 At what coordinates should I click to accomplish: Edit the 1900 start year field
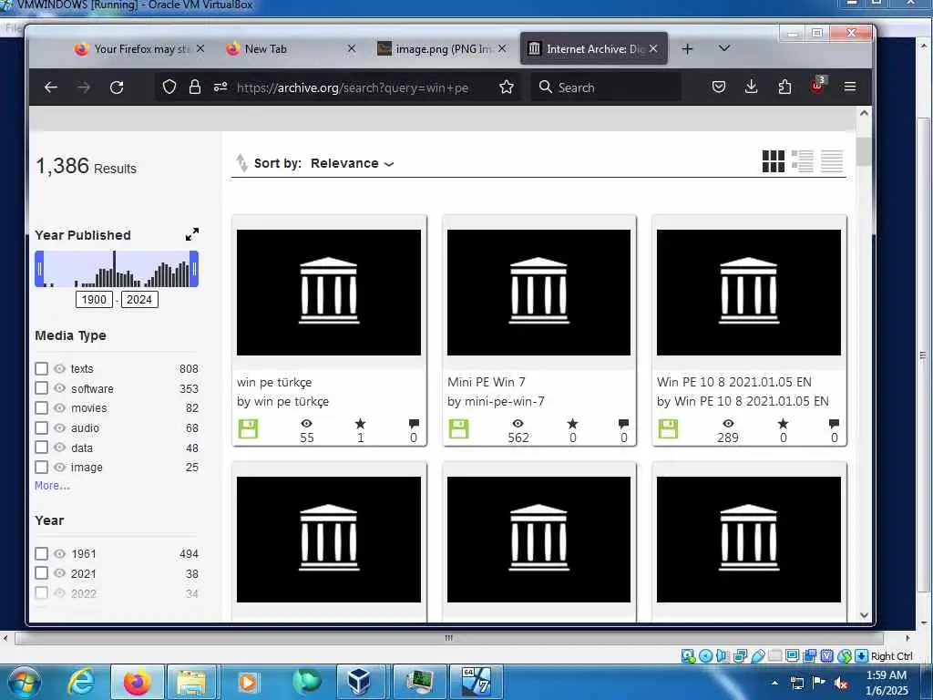pyautogui.click(x=94, y=299)
